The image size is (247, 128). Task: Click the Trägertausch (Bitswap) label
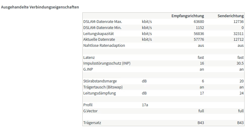[103, 87]
